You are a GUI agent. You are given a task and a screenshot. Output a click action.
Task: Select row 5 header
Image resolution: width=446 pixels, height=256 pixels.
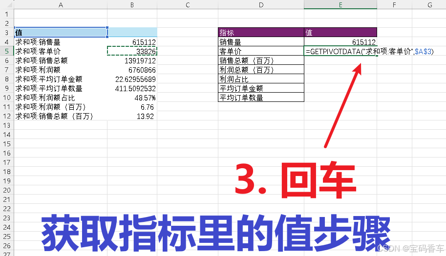(7, 51)
